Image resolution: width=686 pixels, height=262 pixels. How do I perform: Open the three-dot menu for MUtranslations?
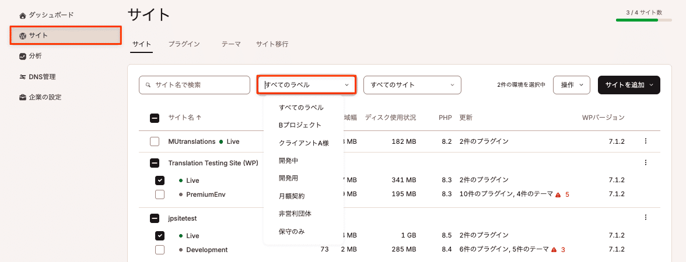(x=645, y=141)
